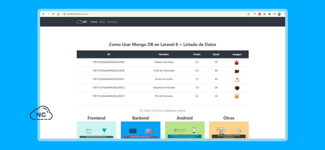This screenshot has height=150, width=325.
Task: Open the Pie de Manzana image thumbnail
Action: (x=237, y=96)
